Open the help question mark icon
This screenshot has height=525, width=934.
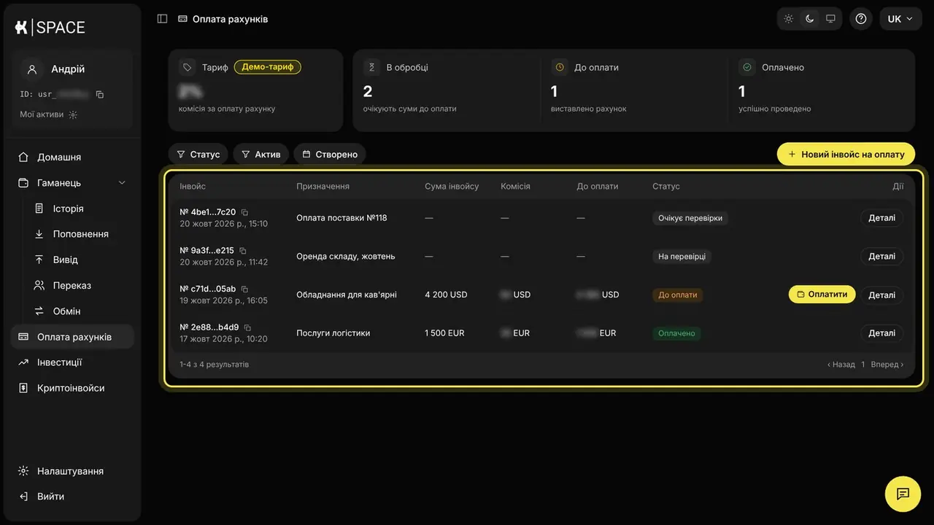861,19
